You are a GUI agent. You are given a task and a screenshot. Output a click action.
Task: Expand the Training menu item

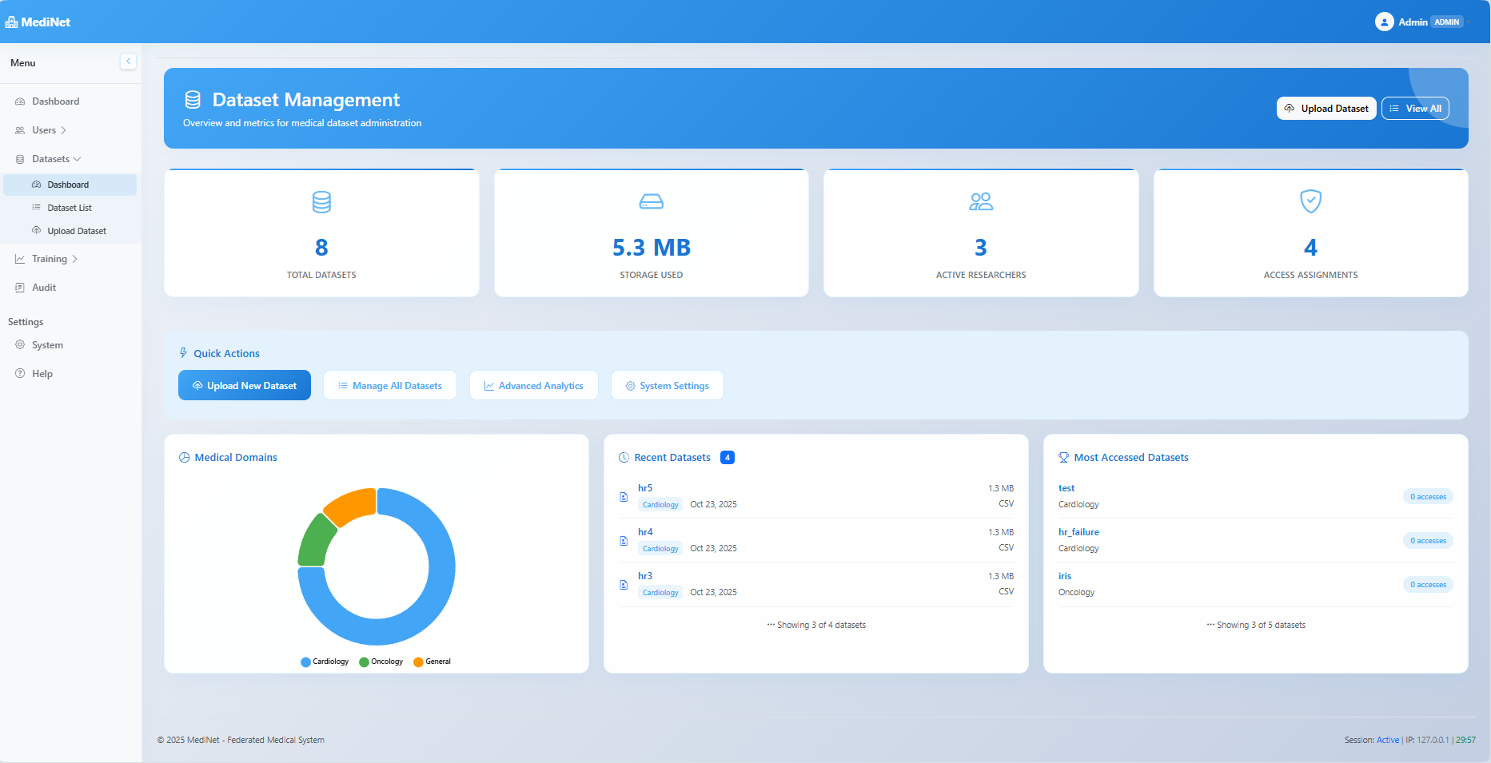(50, 258)
